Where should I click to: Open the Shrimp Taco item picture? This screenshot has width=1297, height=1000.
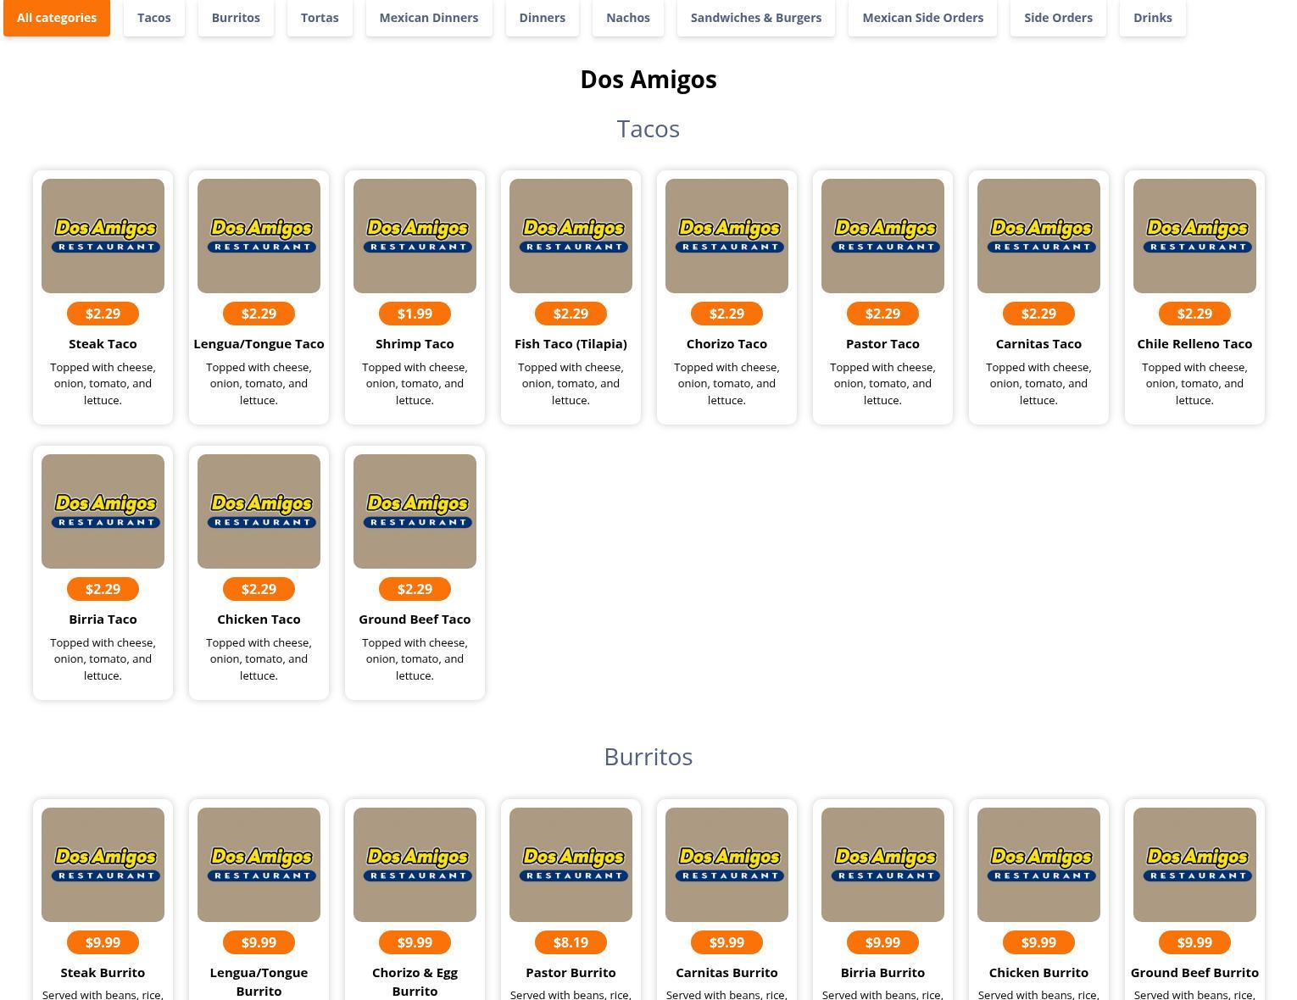[415, 236]
